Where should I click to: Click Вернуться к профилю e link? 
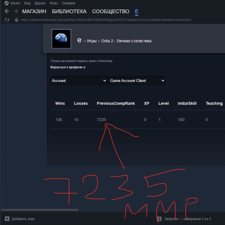point(68,67)
